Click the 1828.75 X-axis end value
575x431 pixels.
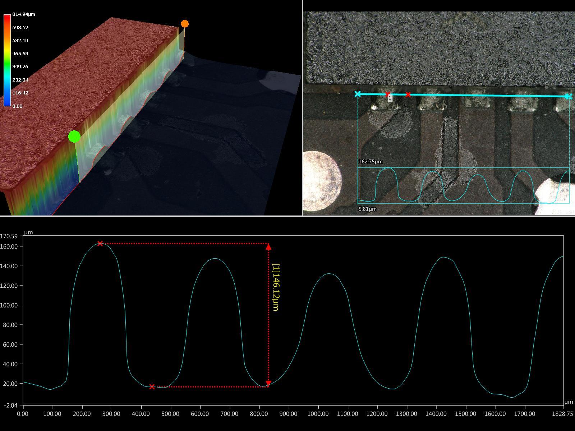pyautogui.click(x=562, y=414)
